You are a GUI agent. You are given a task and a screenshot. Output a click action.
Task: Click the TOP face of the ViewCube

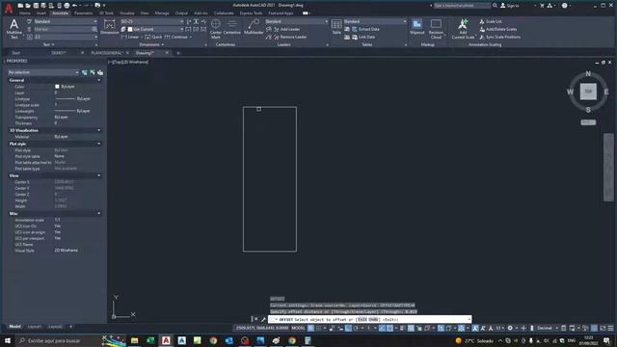pos(588,92)
